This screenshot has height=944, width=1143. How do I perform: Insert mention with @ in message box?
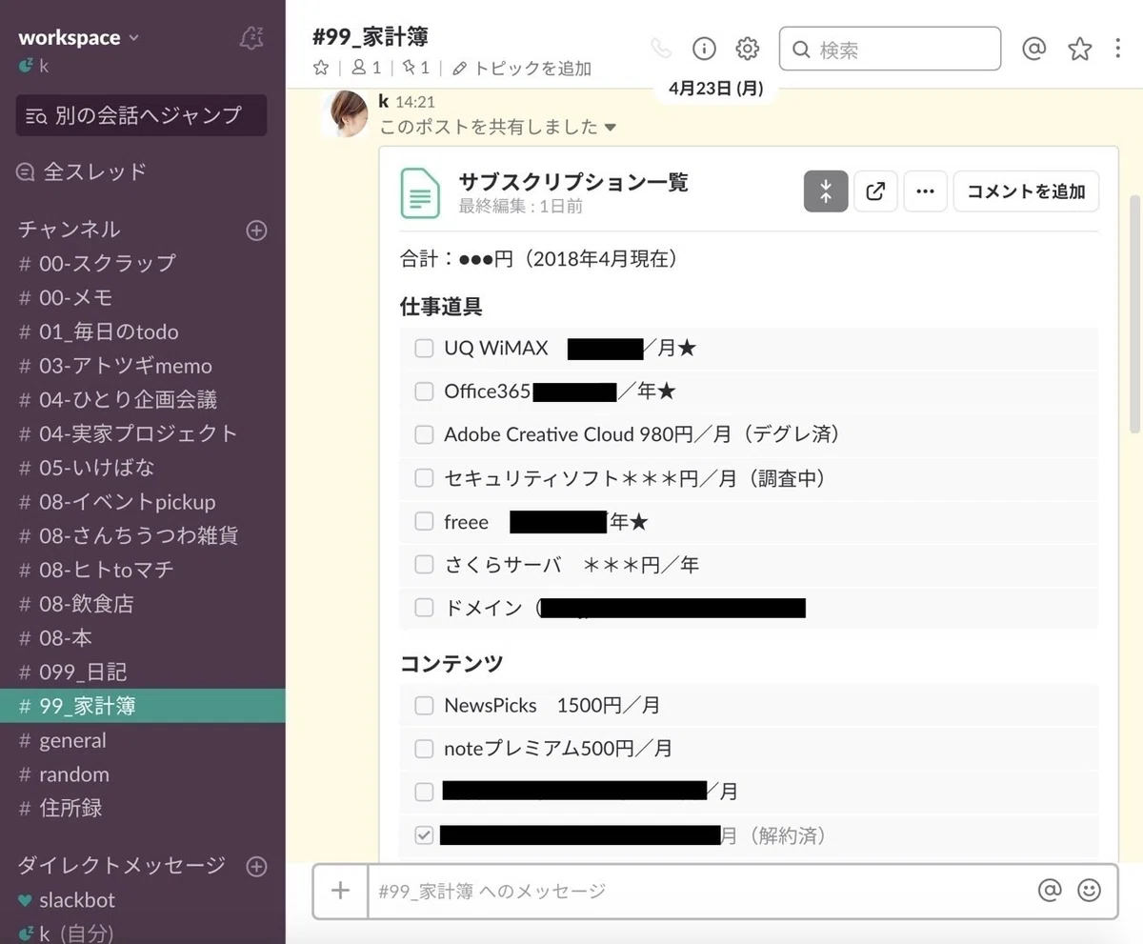(1050, 891)
